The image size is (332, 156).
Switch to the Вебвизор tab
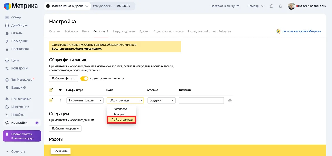point(71,32)
